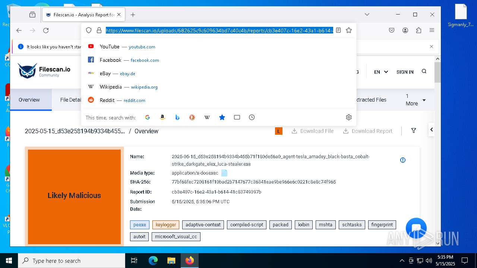Click the orange L verdict badge
The image size is (477, 268).
click(x=279, y=131)
